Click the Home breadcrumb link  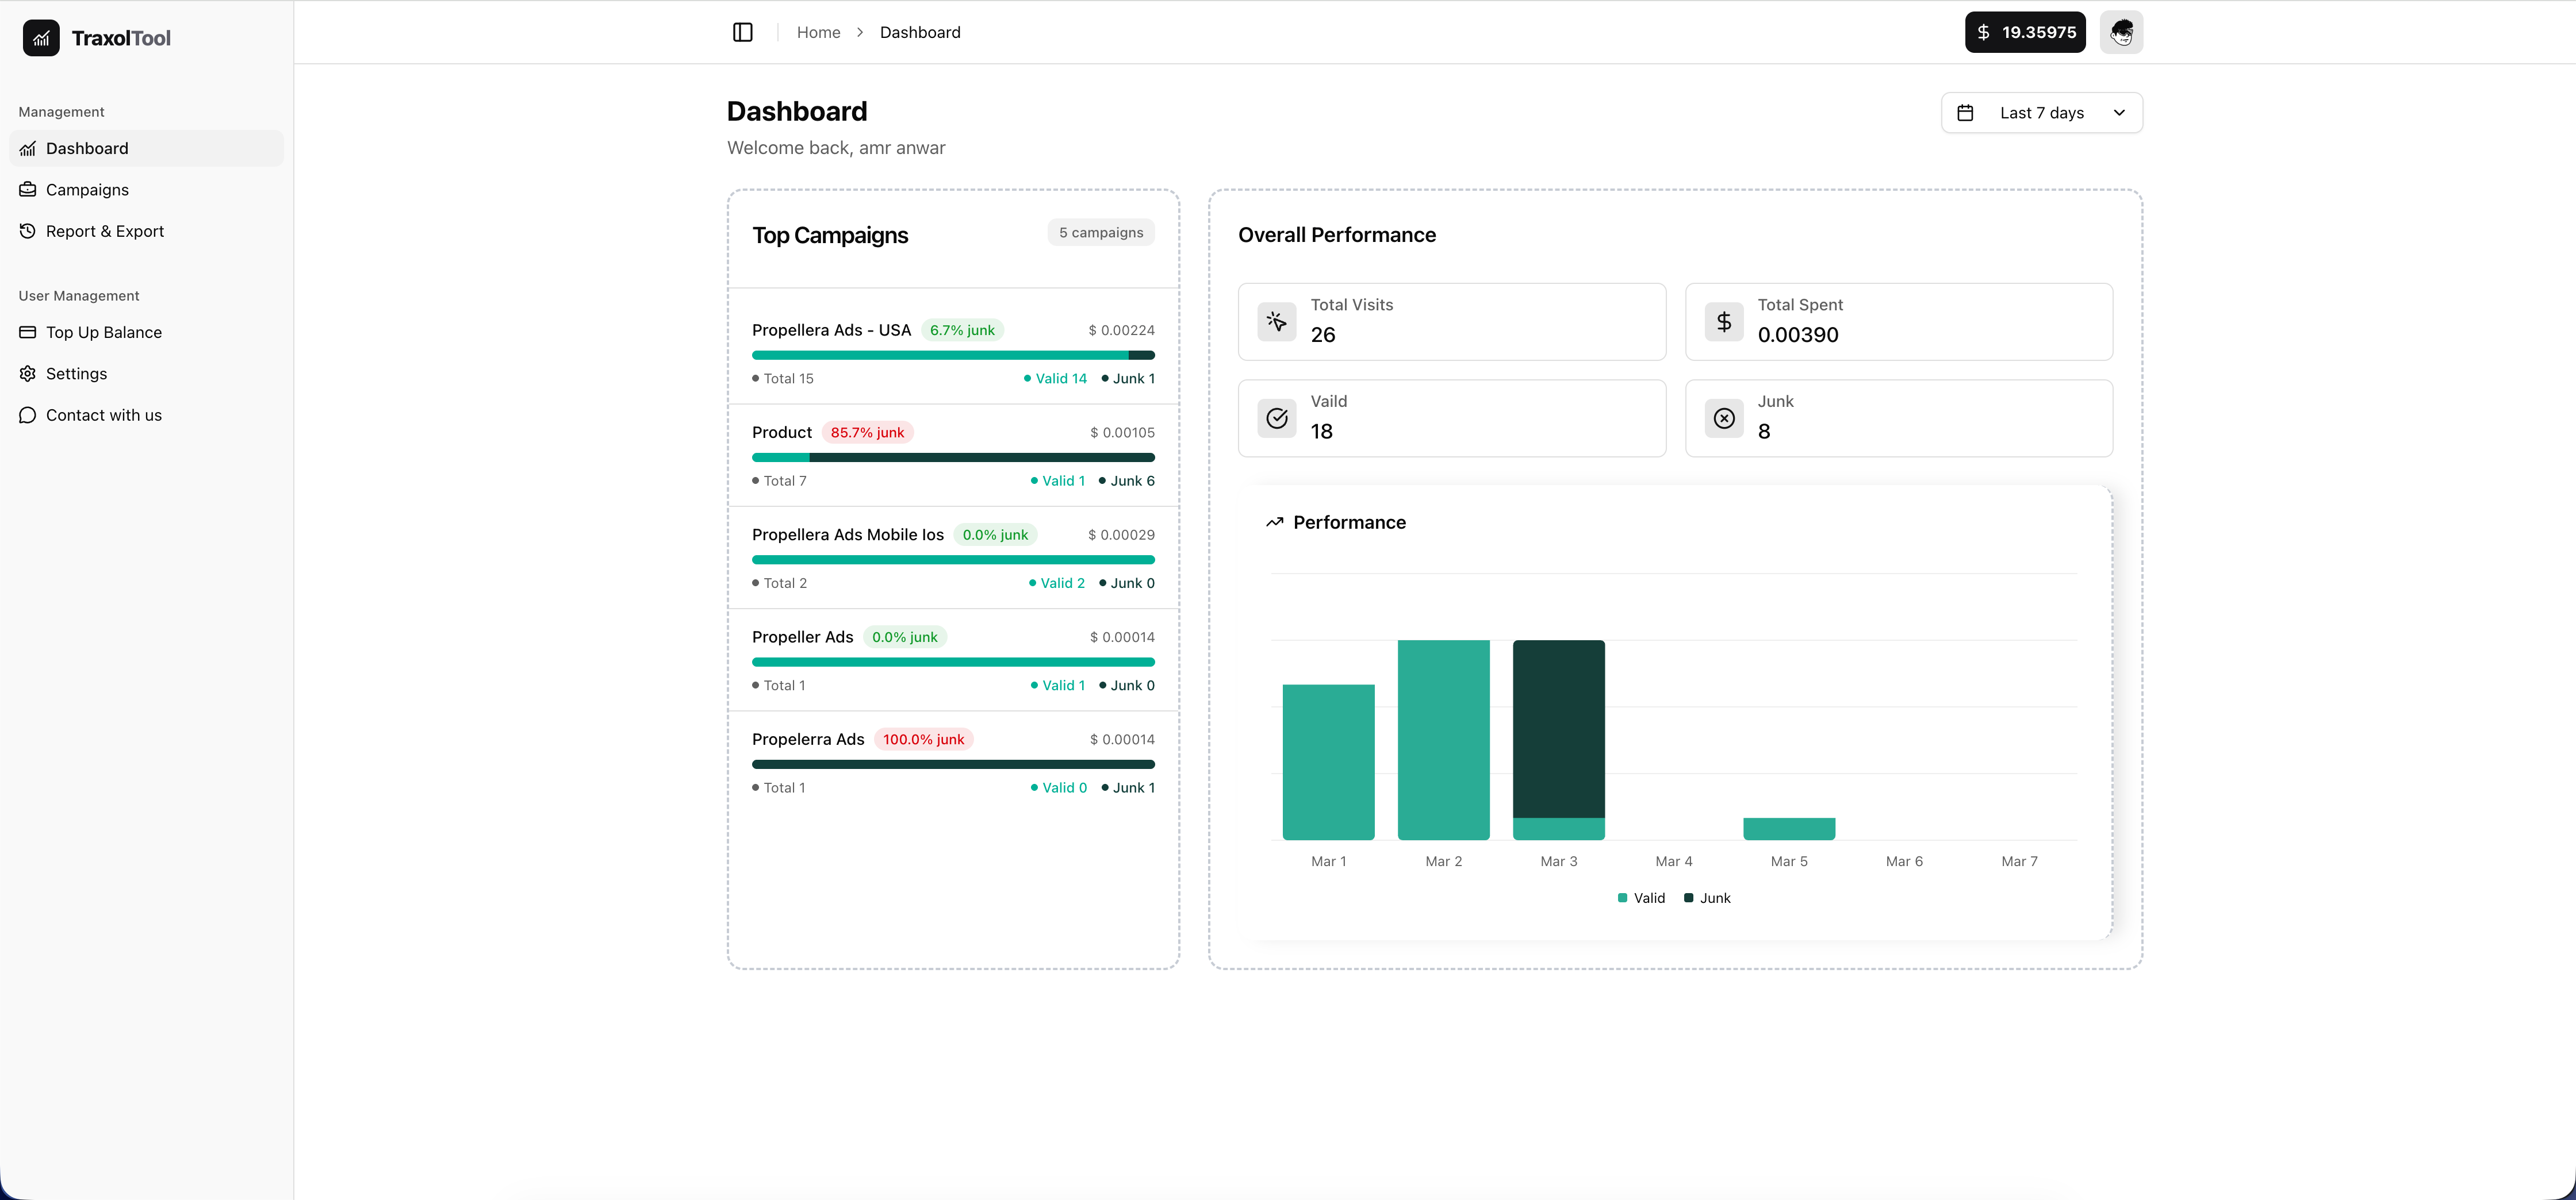tap(818, 32)
